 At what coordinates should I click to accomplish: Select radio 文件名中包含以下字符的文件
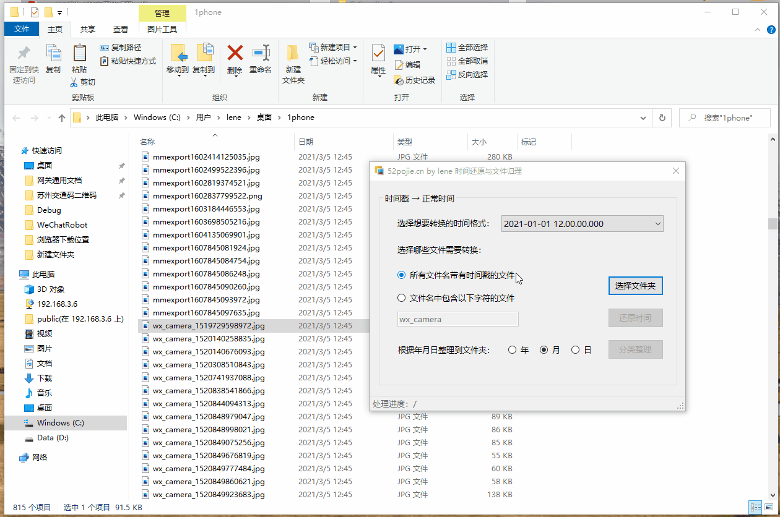click(x=401, y=297)
